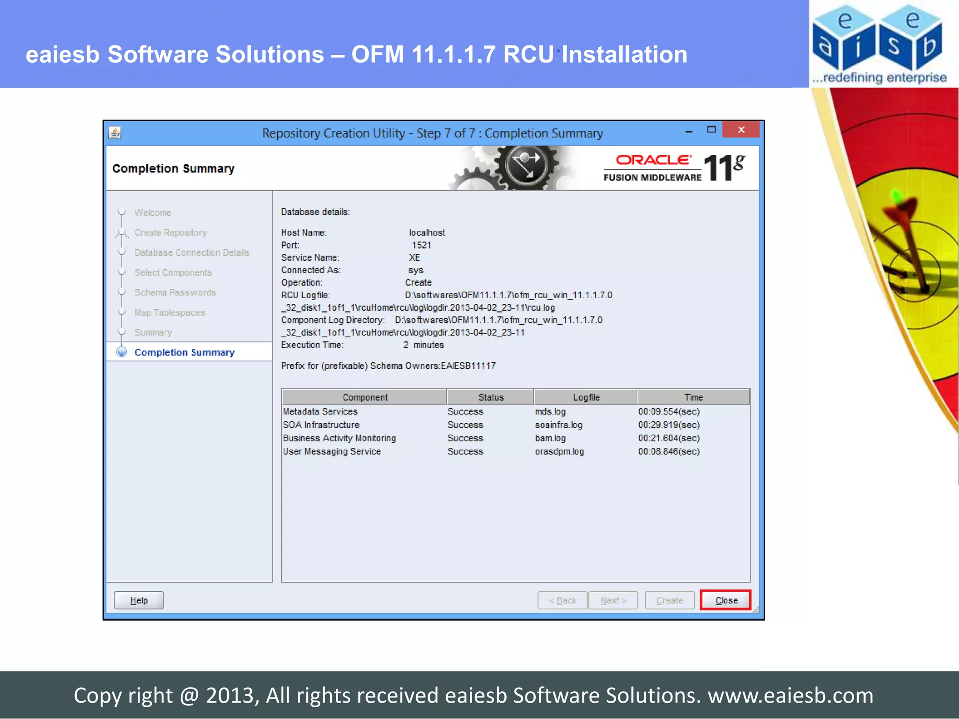Click the localhost host name value
This screenshot has width=959, height=719.
[x=427, y=233]
